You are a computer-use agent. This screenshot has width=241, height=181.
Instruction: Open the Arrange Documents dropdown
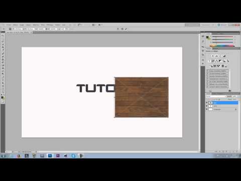tap(94, 25)
